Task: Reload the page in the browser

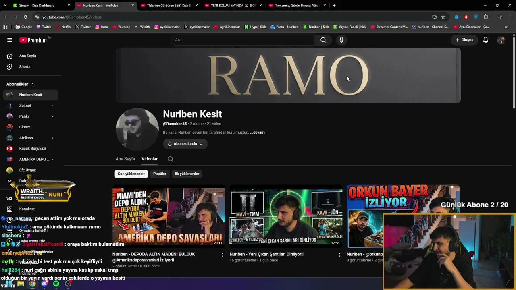Action: point(25,17)
